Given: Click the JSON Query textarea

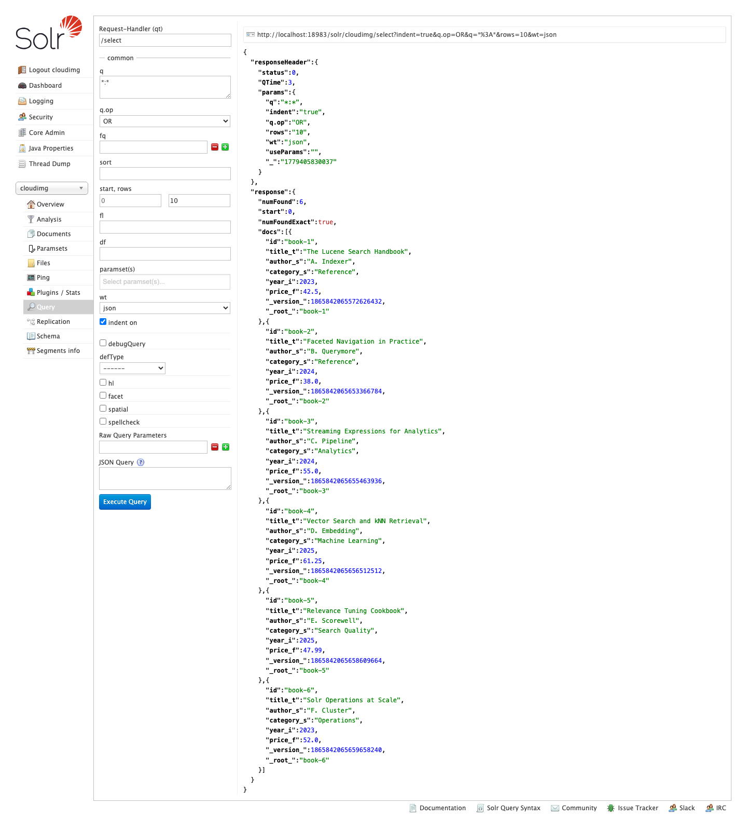Looking at the screenshot, I should (165, 479).
